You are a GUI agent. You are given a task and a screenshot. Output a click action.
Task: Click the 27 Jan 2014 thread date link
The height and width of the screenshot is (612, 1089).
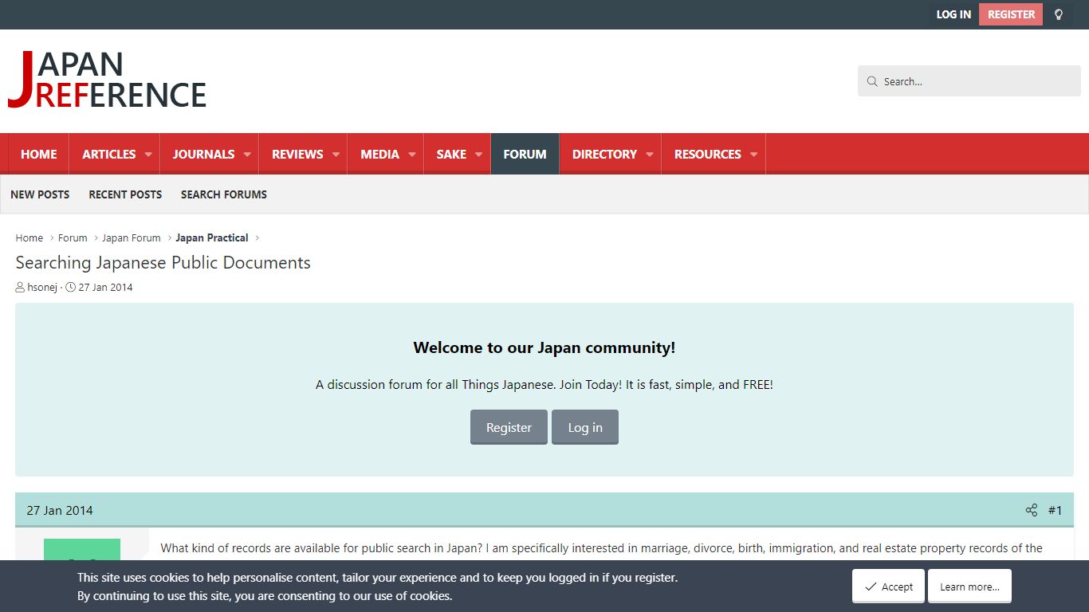coord(105,288)
